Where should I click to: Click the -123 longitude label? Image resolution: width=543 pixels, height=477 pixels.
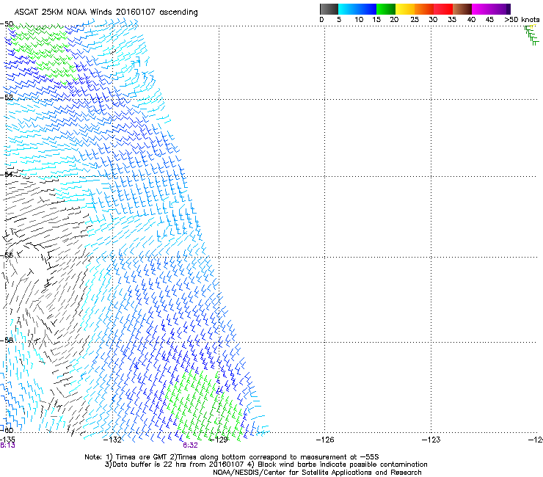pos(431,440)
